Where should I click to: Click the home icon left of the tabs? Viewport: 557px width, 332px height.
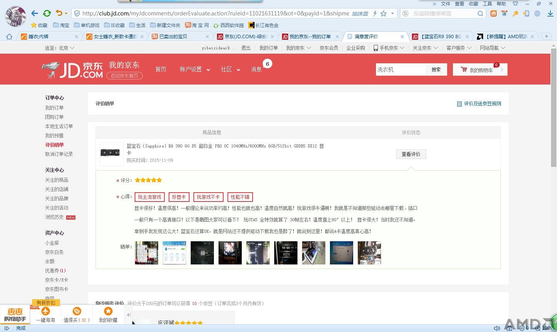9,36
